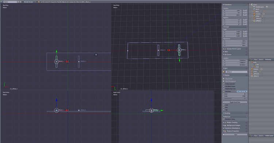This screenshot has height=143, width=274.
Task: Toggle Grid Floor checkbox
Action: pyautogui.click(x=224, y=91)
